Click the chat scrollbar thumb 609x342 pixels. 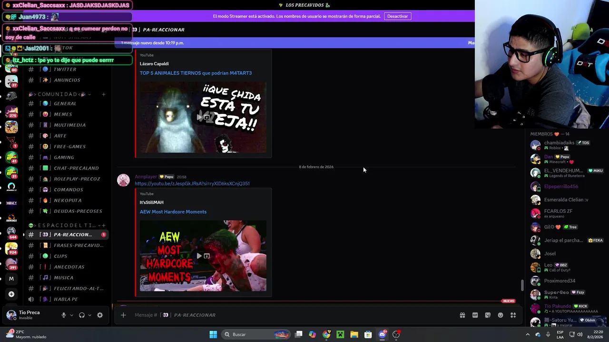pyautogui.click(x=522, y=285)
